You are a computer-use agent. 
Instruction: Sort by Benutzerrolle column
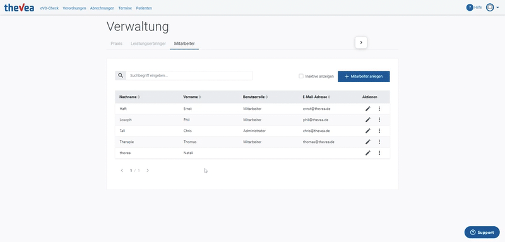(x=256, y=97)
